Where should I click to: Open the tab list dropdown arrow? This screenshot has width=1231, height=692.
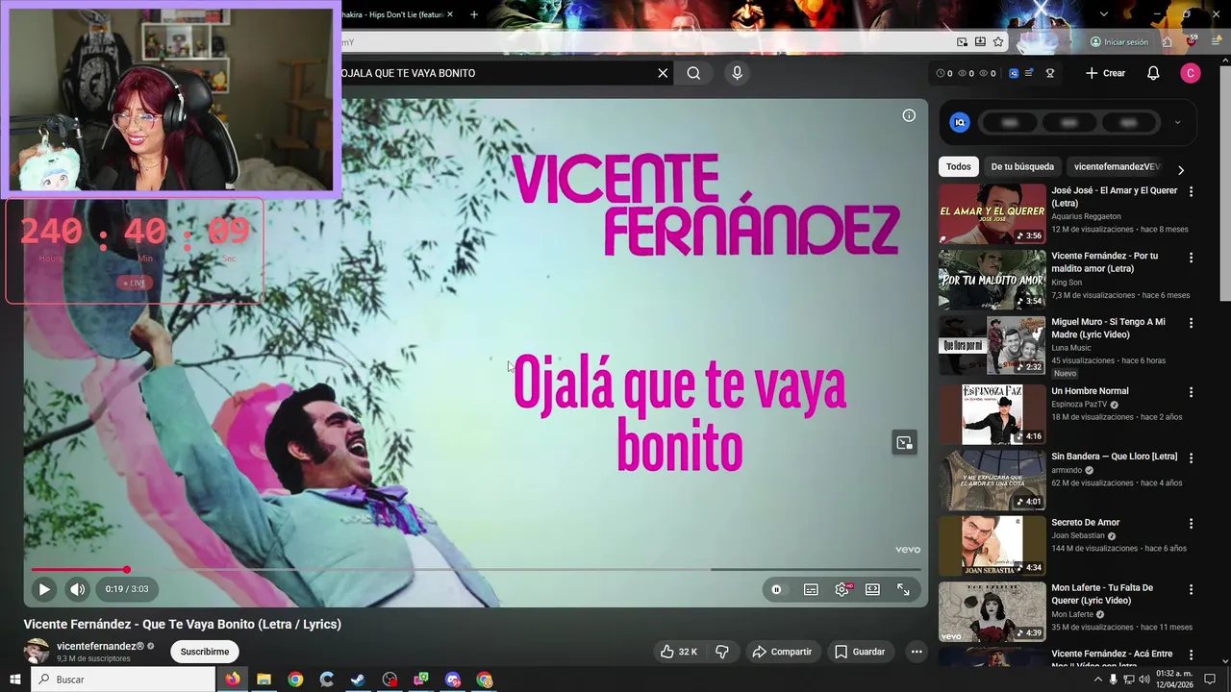pos(1104,14)
